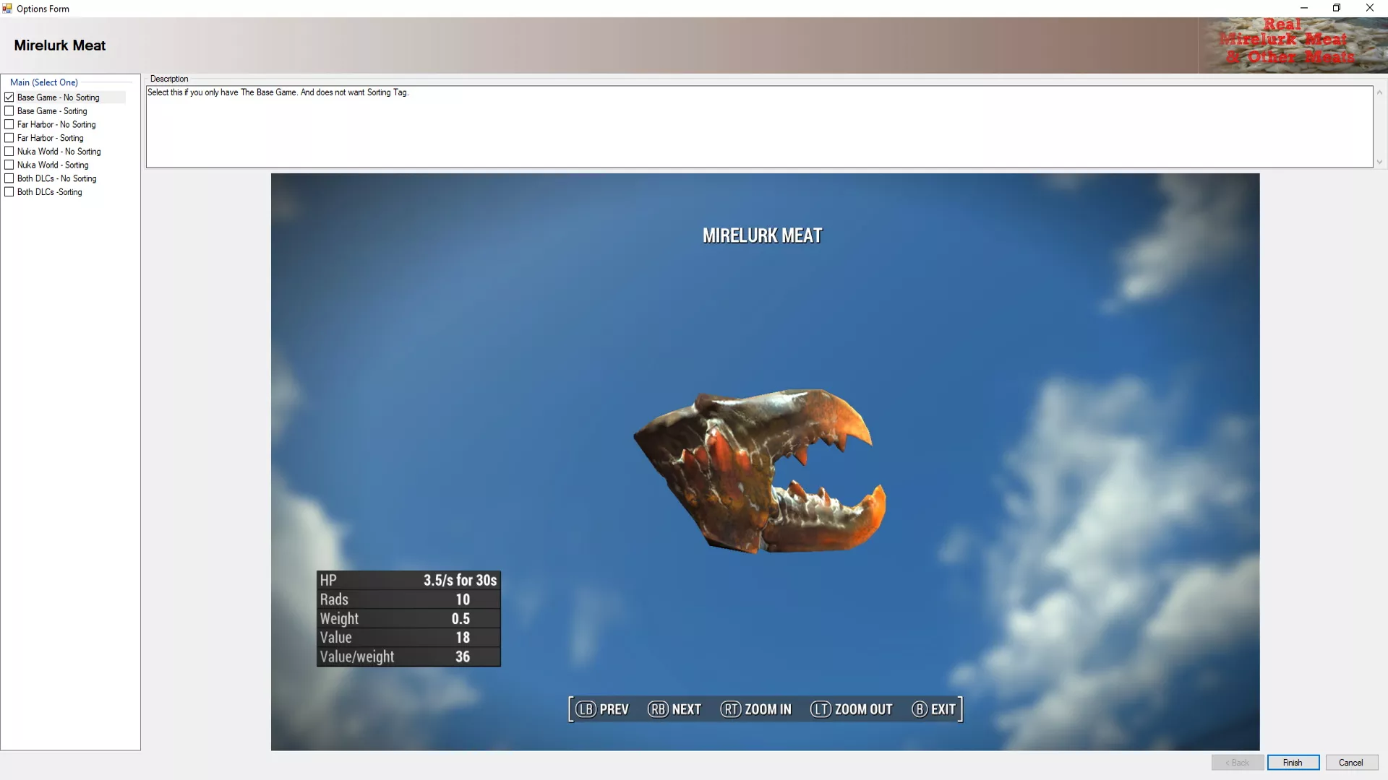1388x780 pixels.
Task: Uncheck Base Game - No Sorting checkbox
Action: [x=9, y=97]
